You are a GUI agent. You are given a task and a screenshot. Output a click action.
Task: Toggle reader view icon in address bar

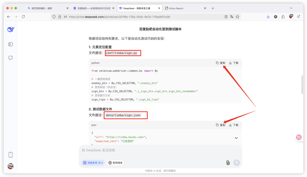point(226,17)
